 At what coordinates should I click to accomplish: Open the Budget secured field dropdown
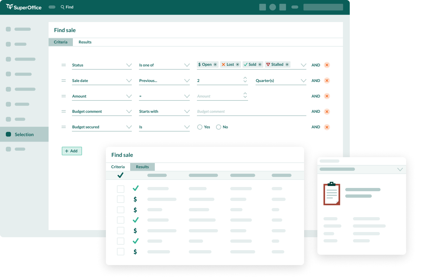(x=102, y=127)
